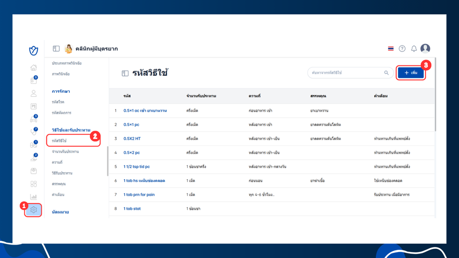Open user profile avatar
459x258 pixels.
coord(426,48)
